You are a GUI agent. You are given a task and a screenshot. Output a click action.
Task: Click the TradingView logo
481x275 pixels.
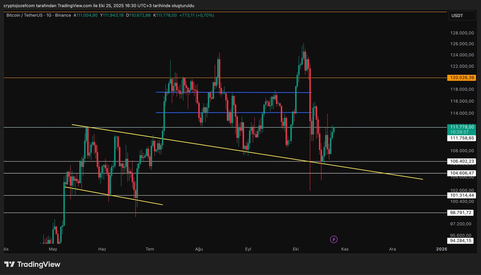[x=32, y=264]
